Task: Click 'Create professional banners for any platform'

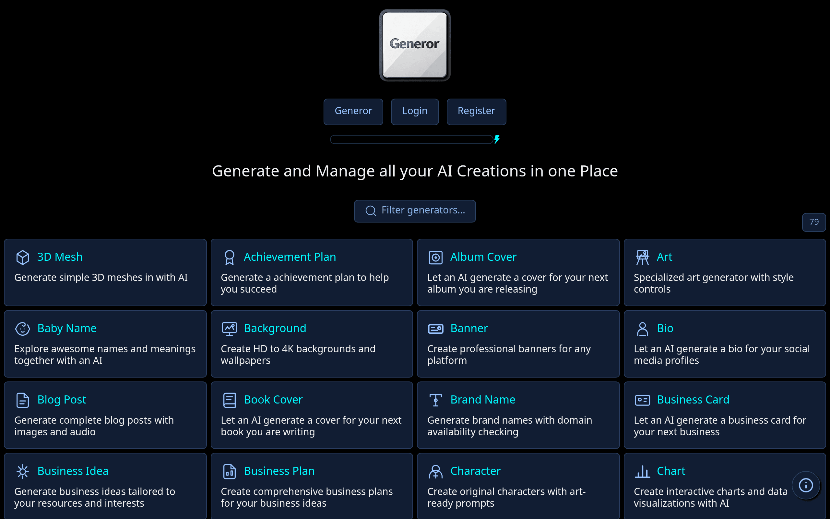Action: [509, 355]
